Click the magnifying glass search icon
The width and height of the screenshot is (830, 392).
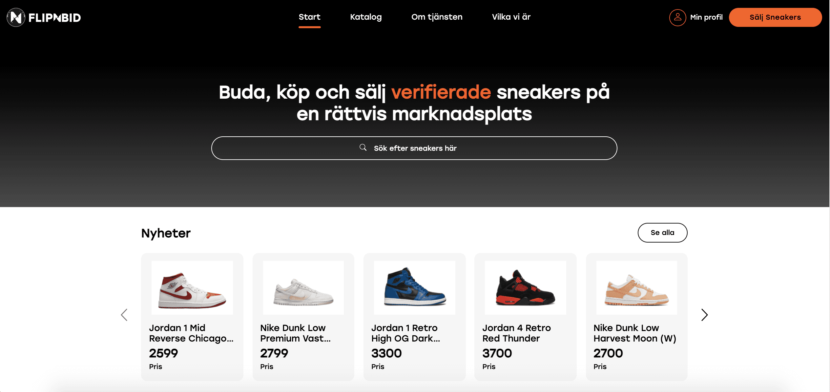pyautogui.click(x=363, y=147)
